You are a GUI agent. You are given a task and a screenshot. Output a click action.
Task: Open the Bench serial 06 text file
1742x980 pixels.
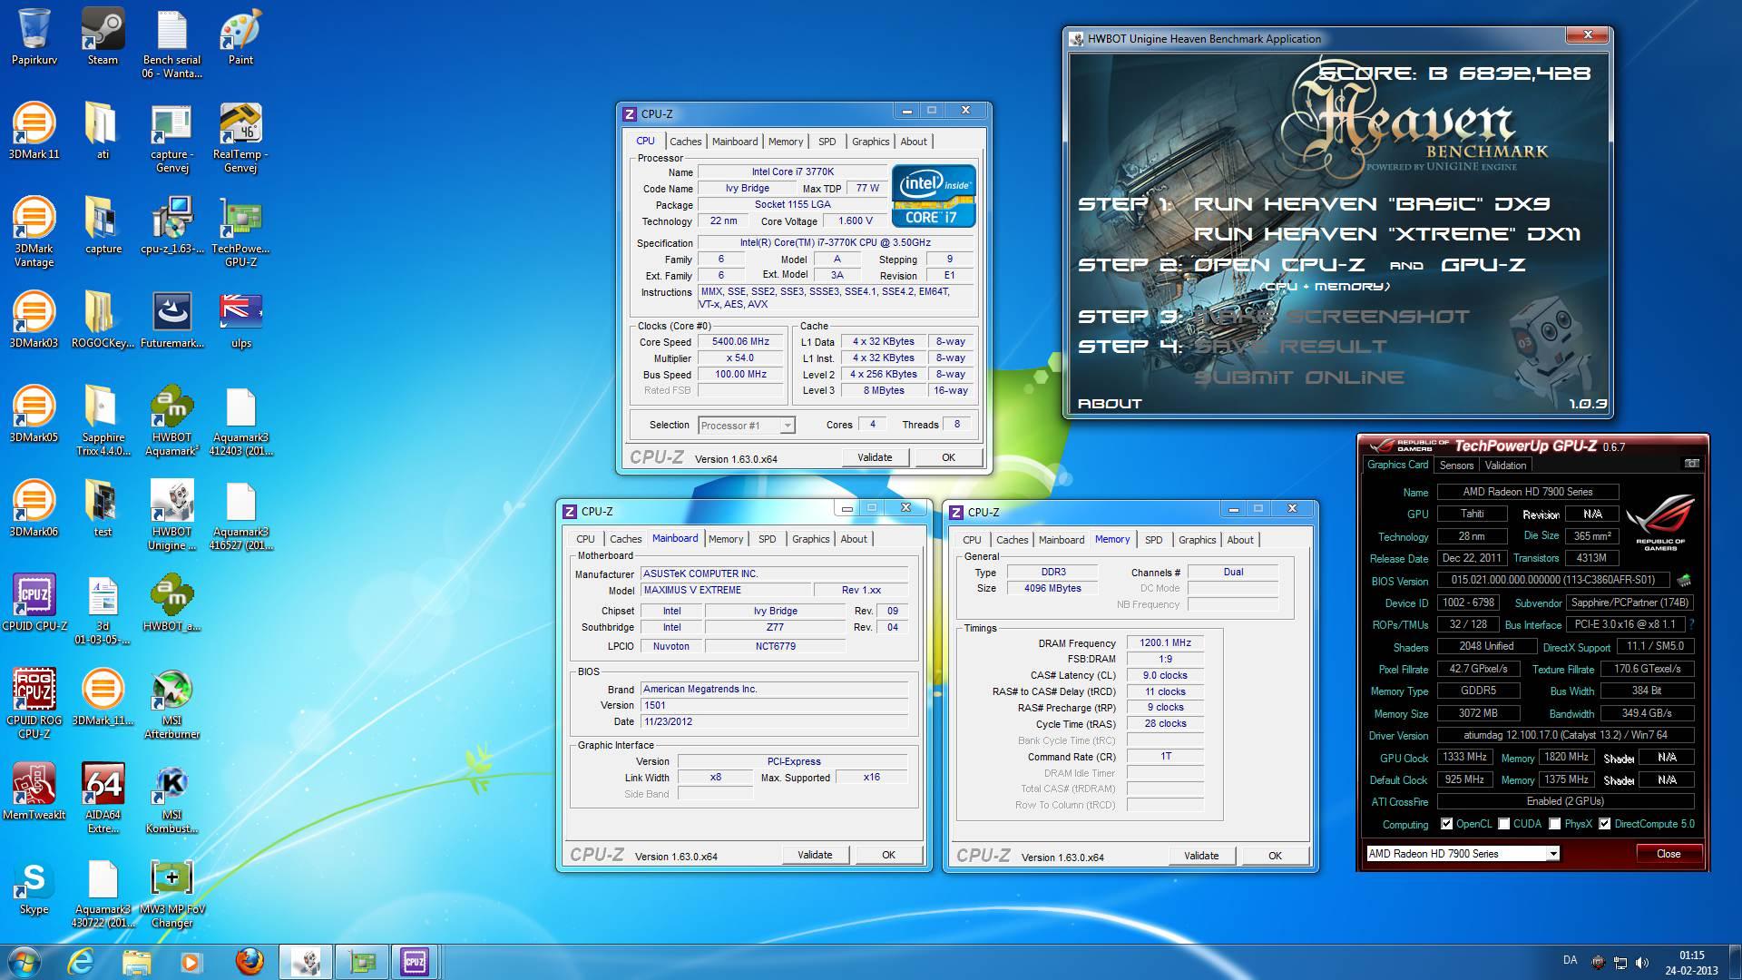click(x=171, y=44)
